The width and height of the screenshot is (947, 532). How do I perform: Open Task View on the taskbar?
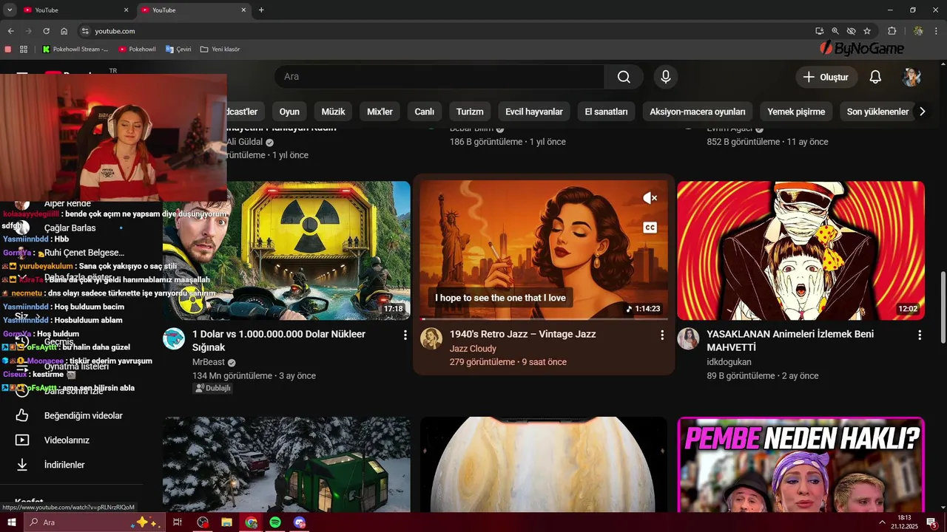pyautogui.click(x=178, y=522)
